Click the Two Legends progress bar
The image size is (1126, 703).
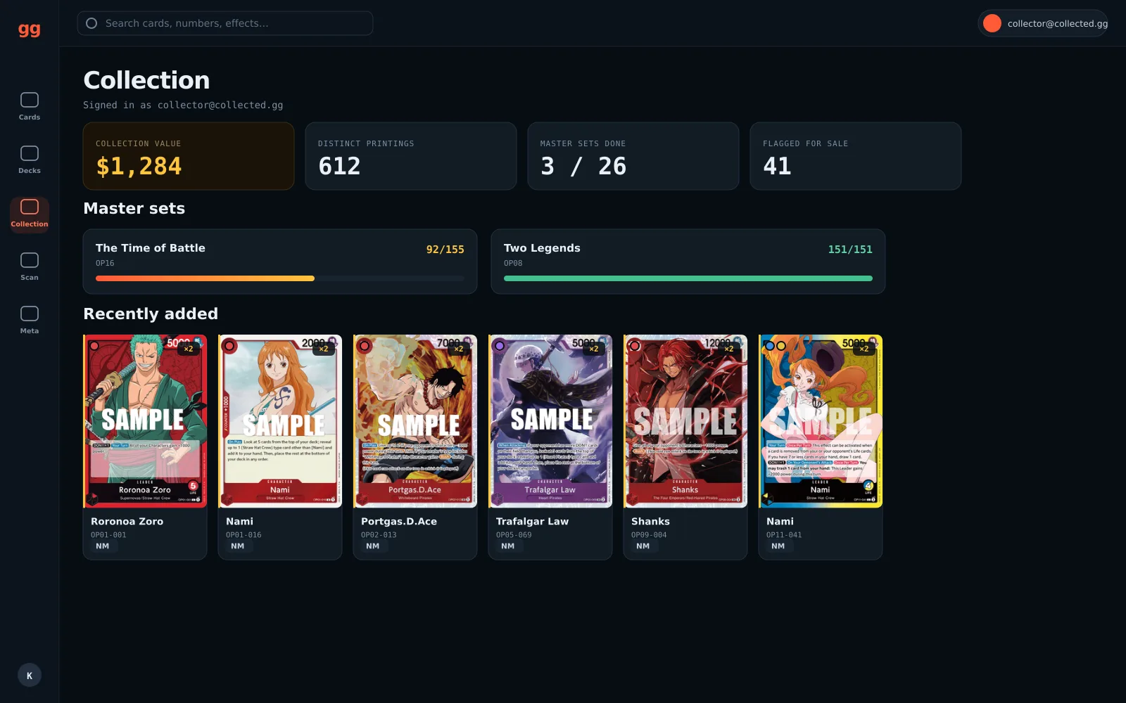pos(688,278)
